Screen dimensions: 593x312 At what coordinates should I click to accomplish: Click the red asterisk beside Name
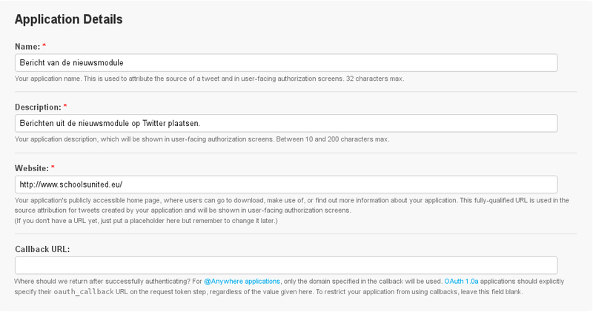[x=44, y=45]
